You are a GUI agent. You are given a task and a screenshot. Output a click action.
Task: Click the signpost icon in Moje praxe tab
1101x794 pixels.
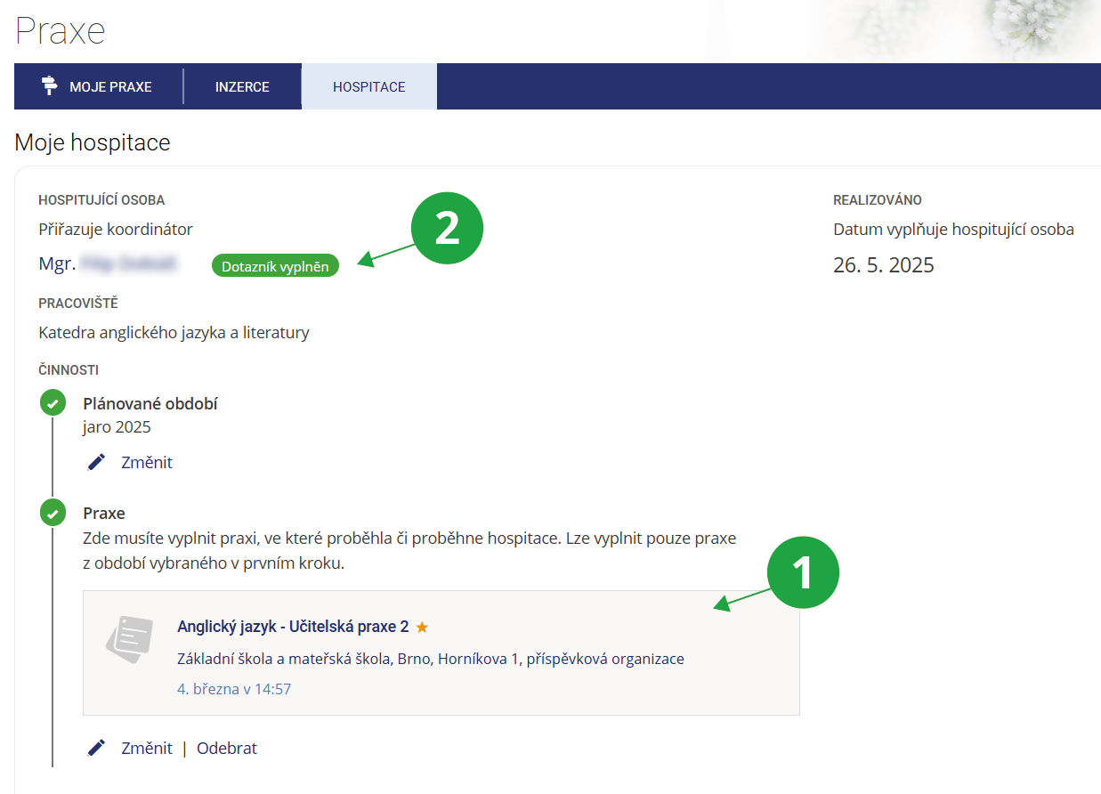[x=50, y=86]
